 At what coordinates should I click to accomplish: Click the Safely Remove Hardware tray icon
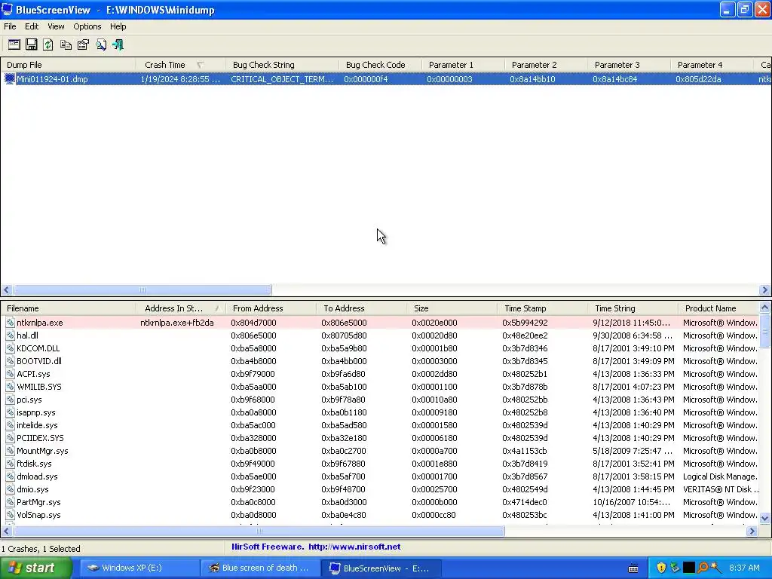(x=675, y=568)
